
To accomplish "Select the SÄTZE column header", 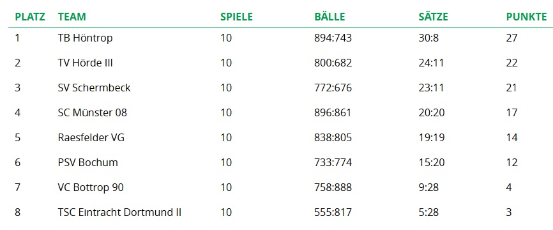I will click(433, 17).
